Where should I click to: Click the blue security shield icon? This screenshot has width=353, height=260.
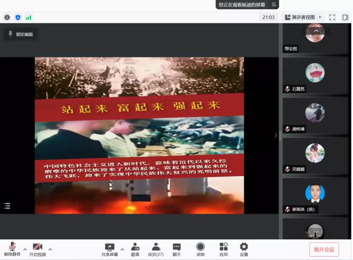click(18, 17)
